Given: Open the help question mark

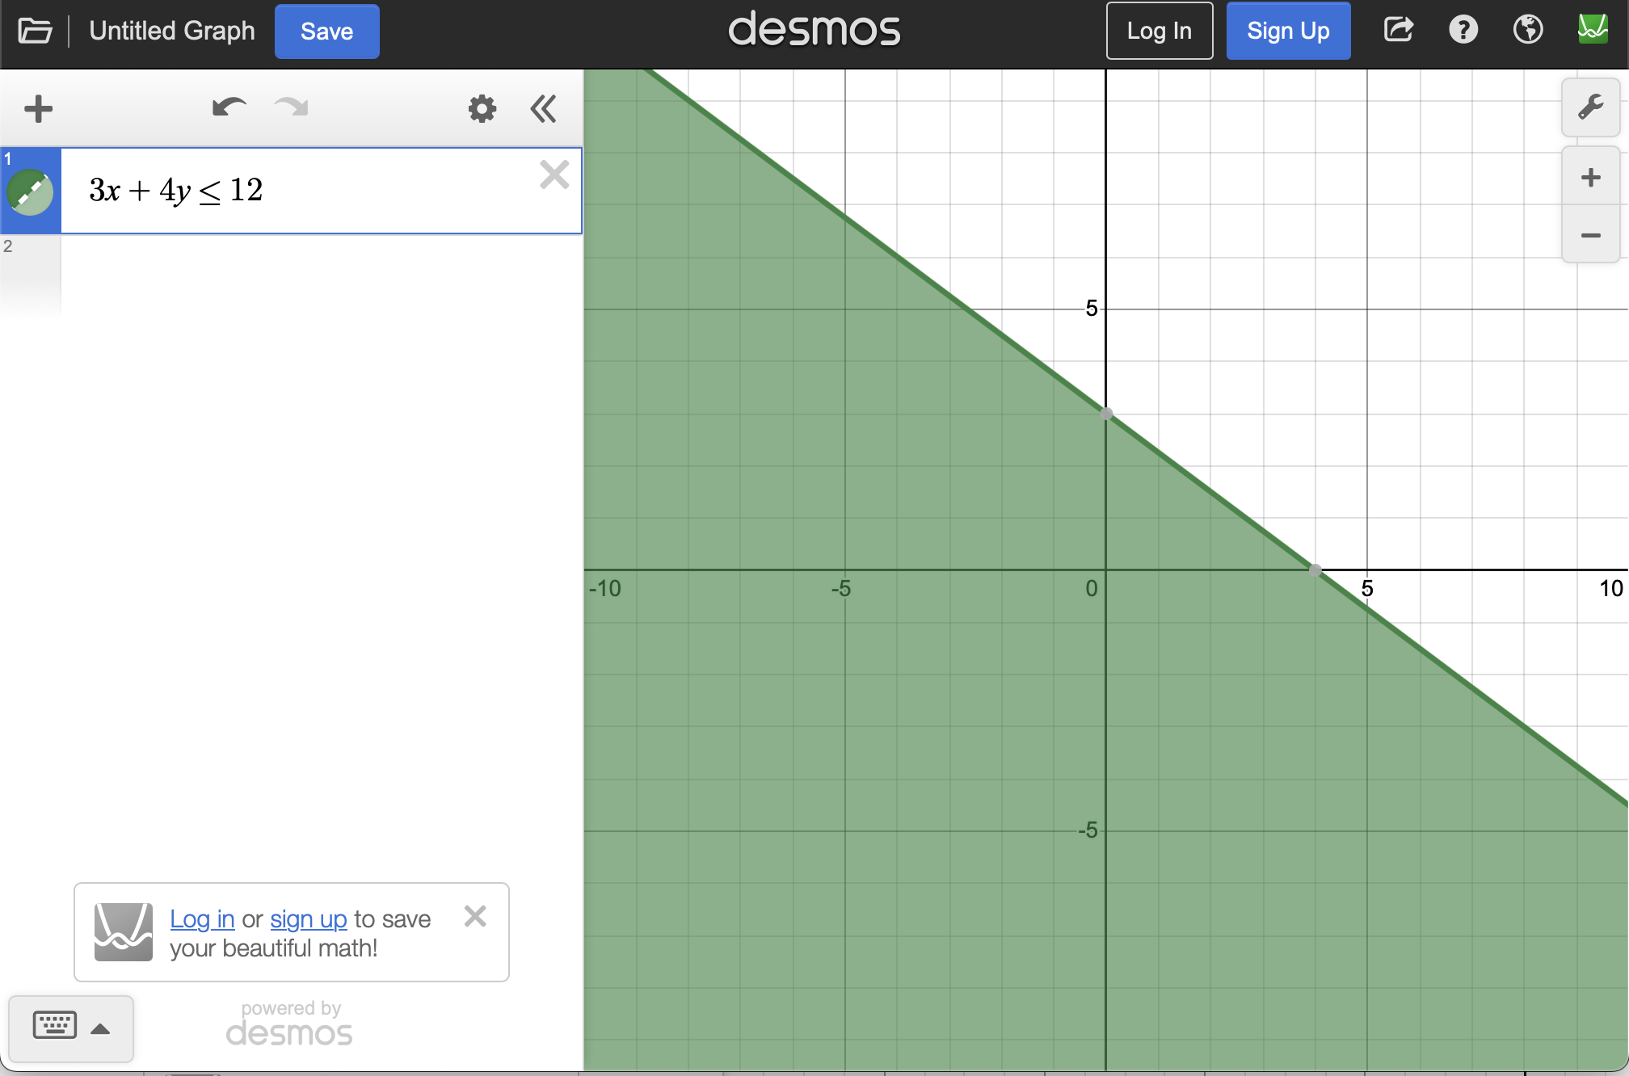Looking at the screenshot, I should pos(1463,30).
